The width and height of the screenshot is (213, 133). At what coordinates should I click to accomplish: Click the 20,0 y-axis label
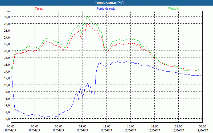coord(7,51)
